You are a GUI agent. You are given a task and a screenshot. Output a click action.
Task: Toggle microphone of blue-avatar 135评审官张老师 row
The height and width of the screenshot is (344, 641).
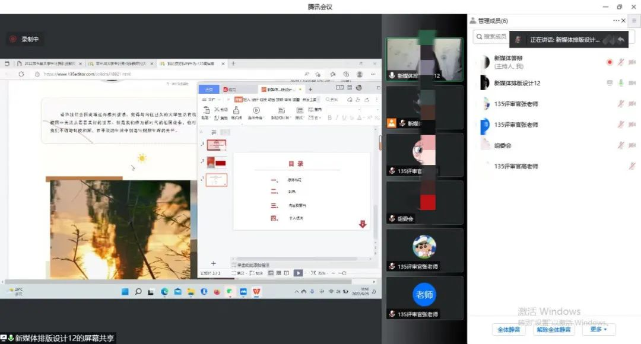[621, 124]
